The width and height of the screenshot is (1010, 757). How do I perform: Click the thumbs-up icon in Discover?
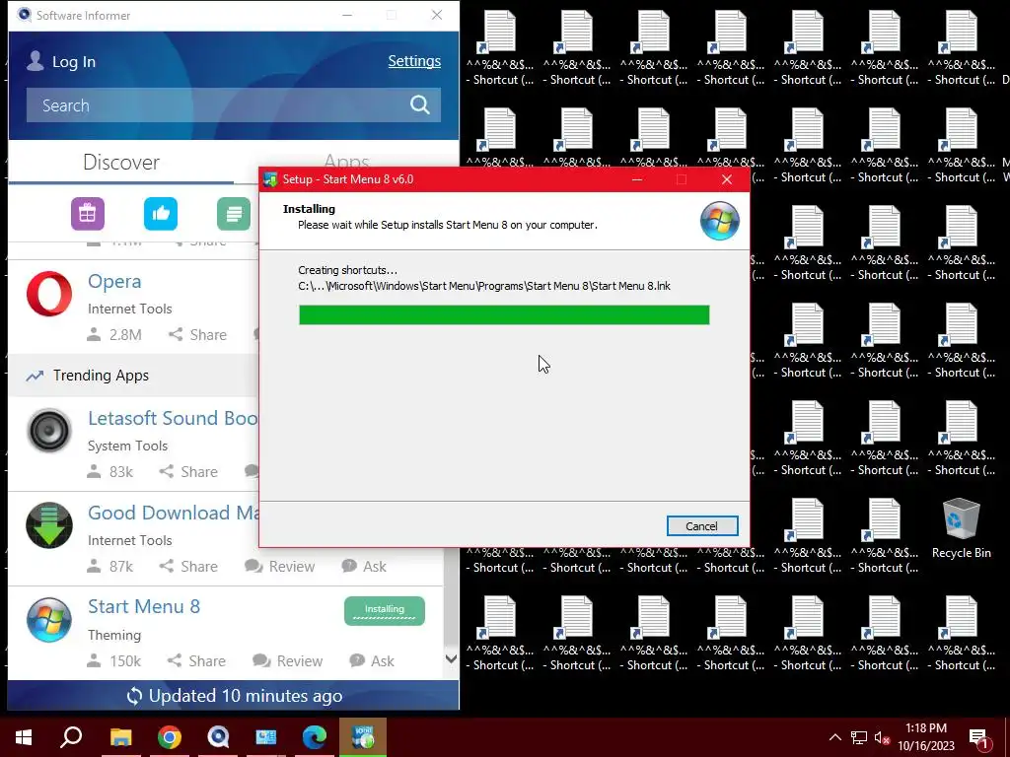pos(161,214)
